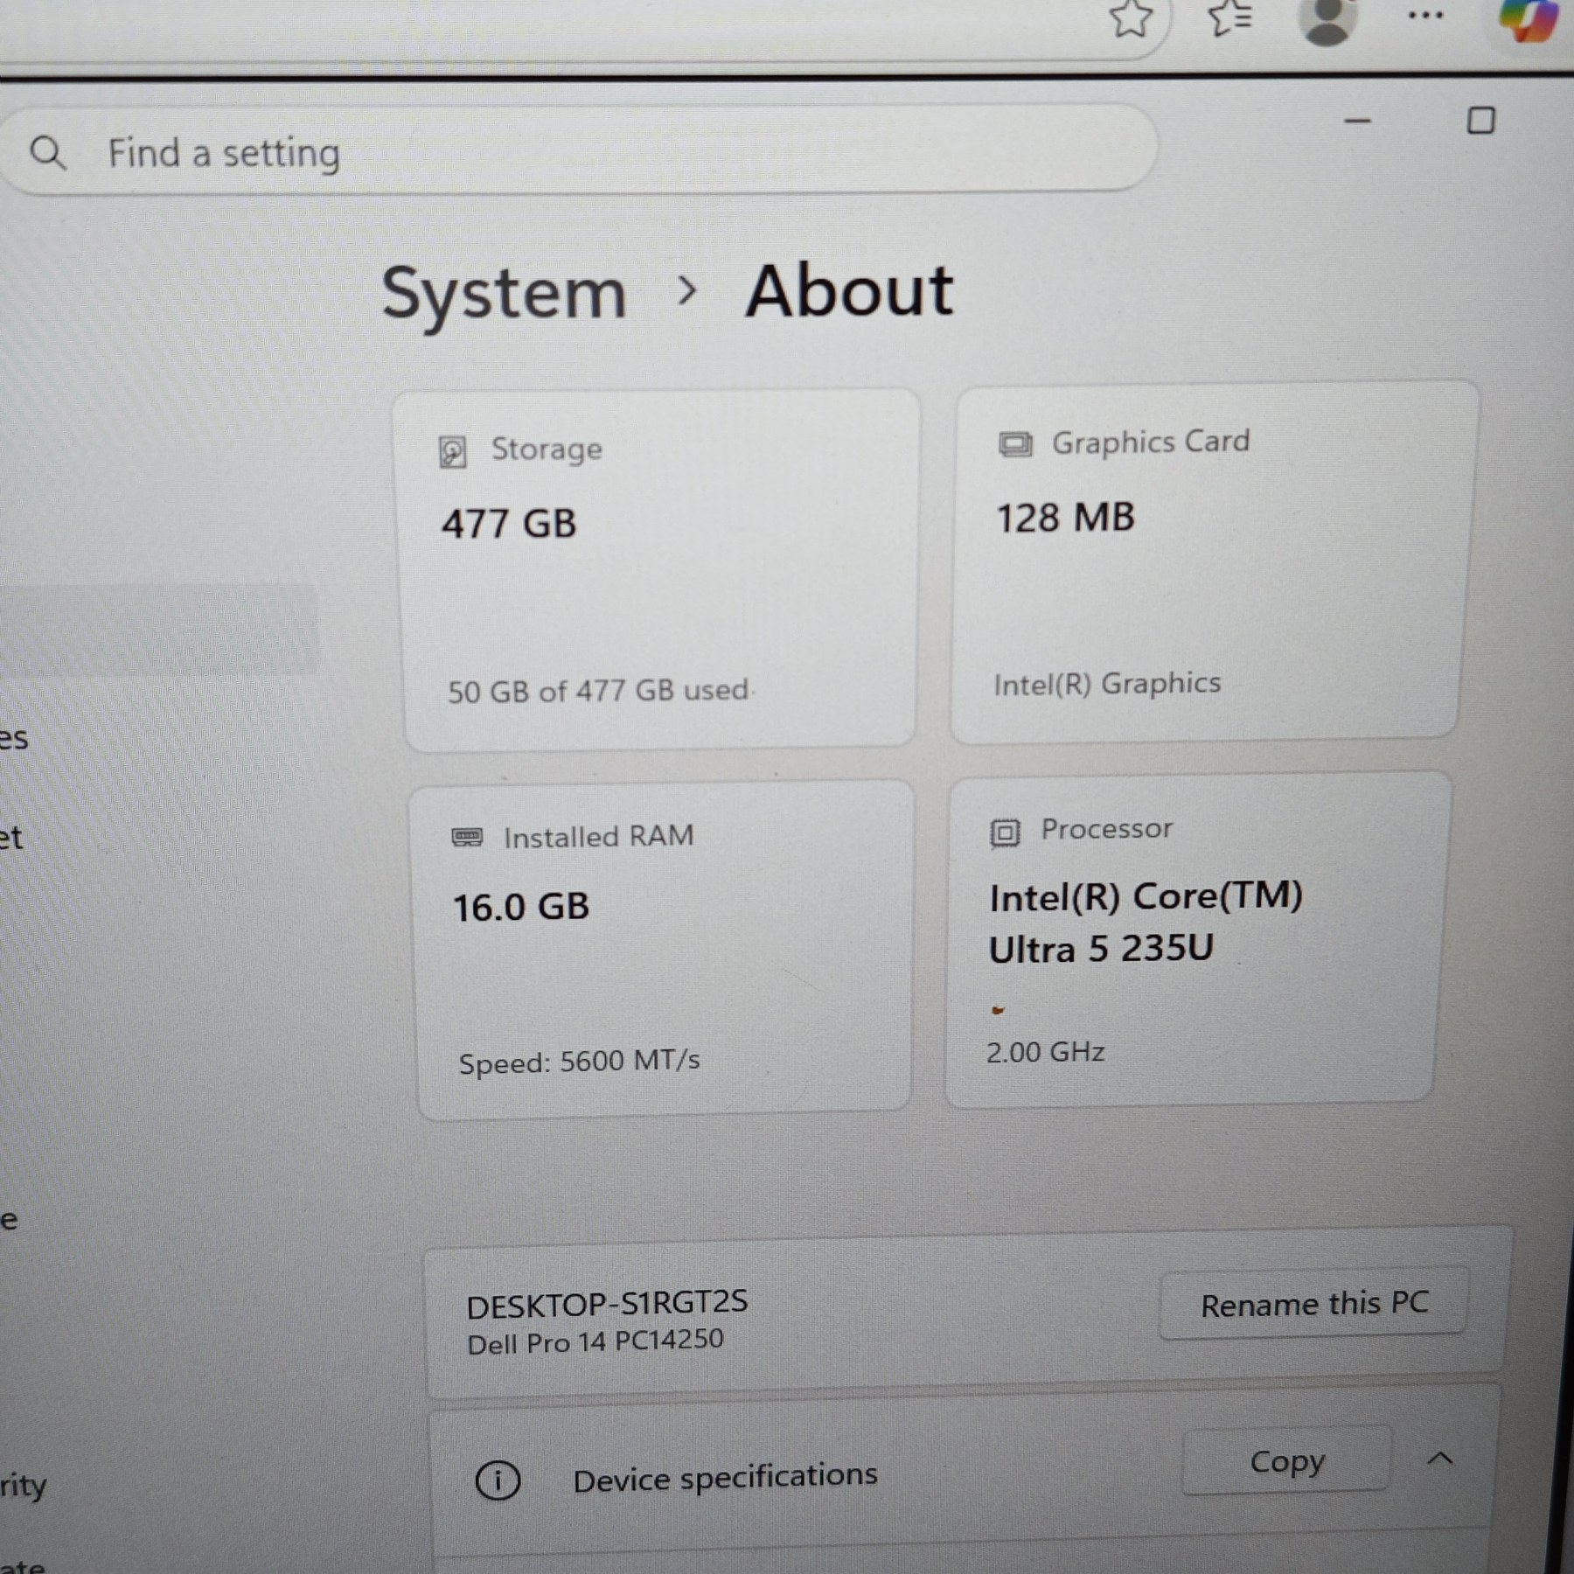Maximize the Settings window
Screen dimensions: 1574x1574
pos(1480,120)
